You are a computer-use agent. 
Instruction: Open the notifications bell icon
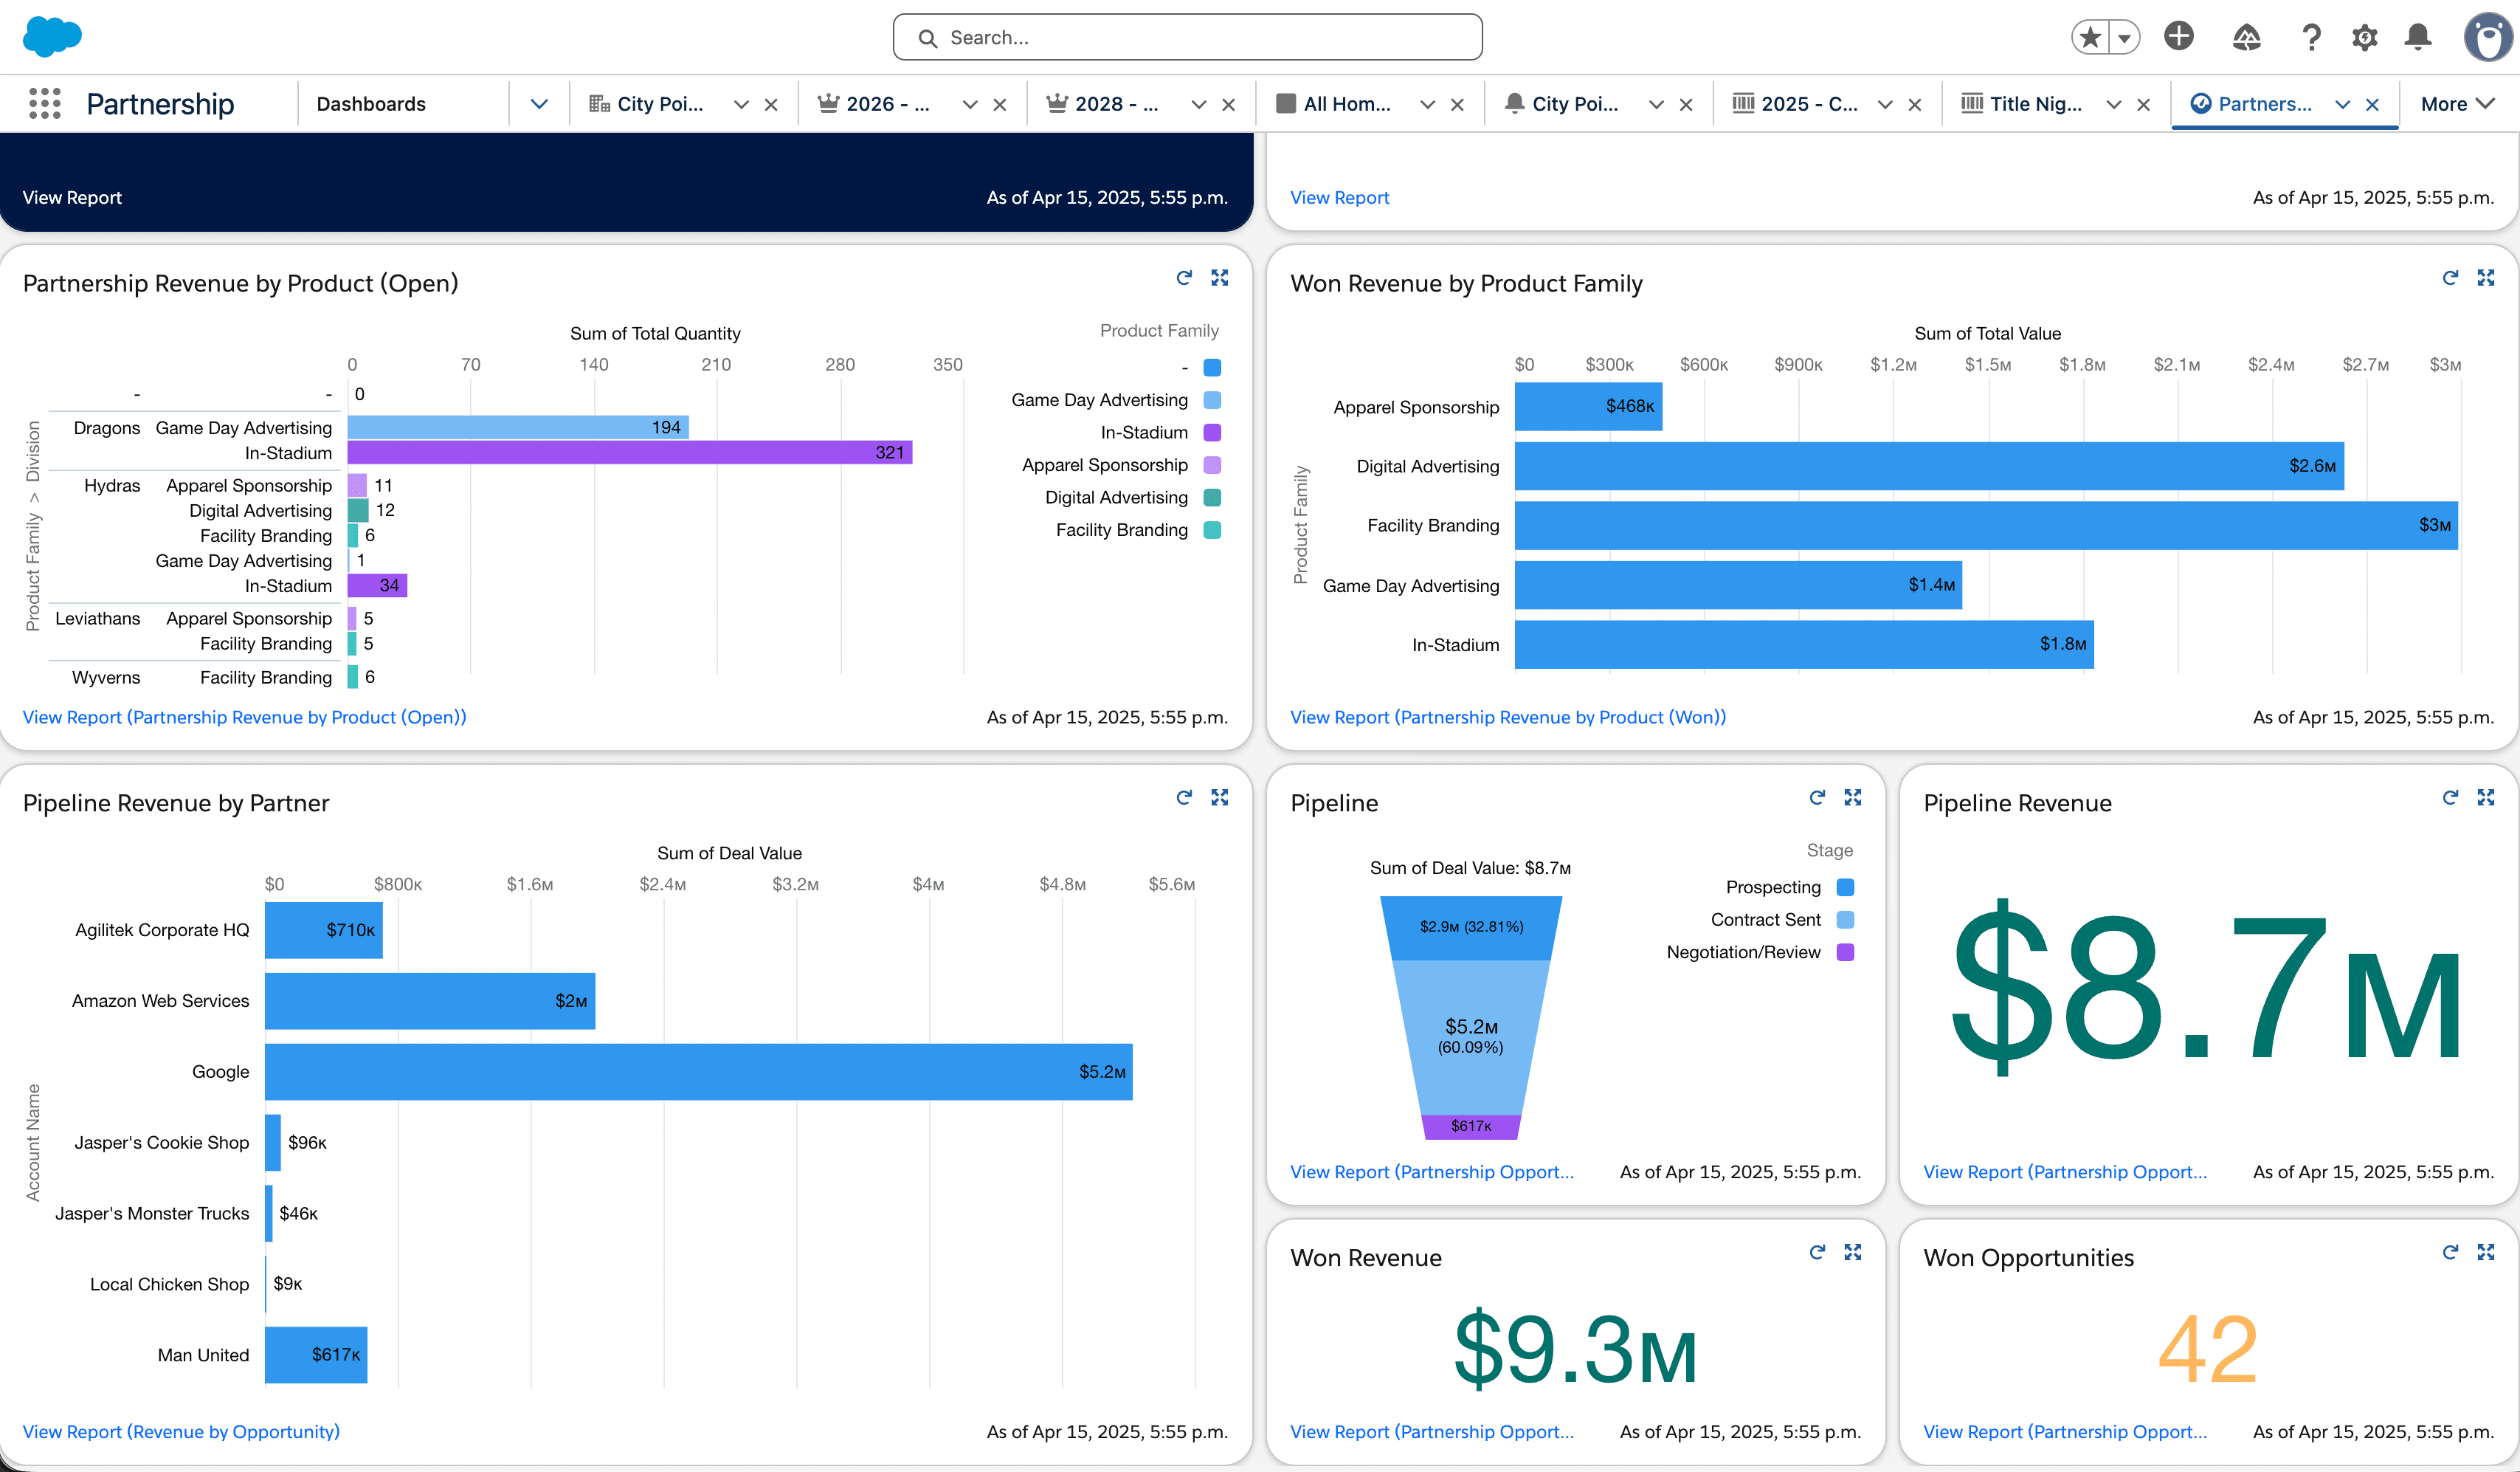pos(2417,37)
